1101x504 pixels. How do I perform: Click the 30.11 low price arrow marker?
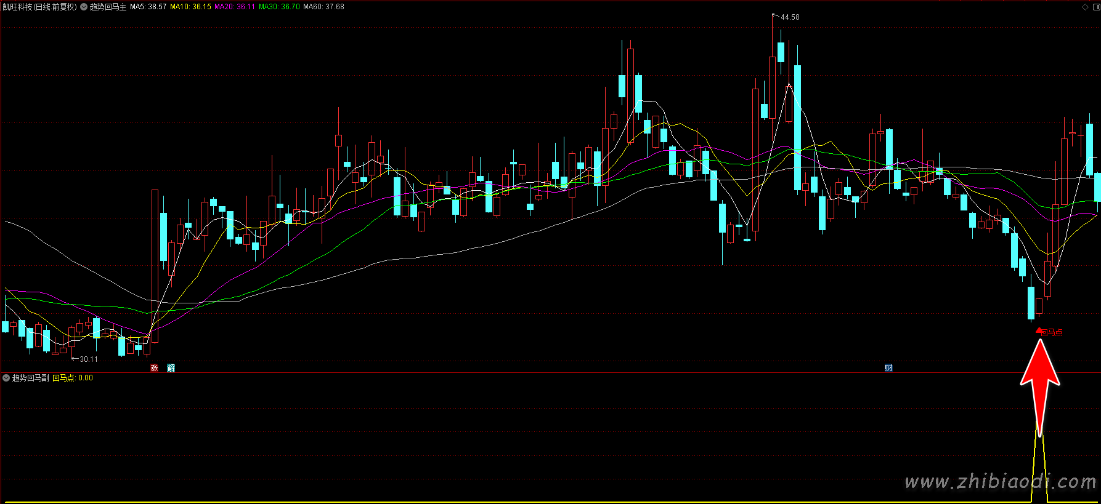pos(85,359)
